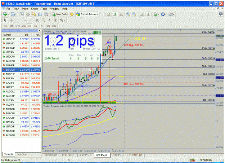Switch to M30 timeframe
This screenshot has width=225, height=163.
pyautogui.click(x=23, y=26)
